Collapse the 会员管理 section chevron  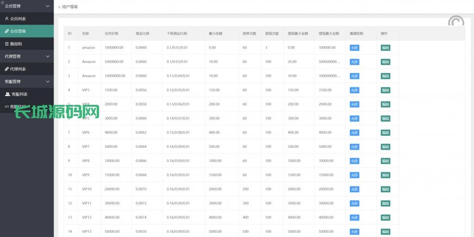click(48, 6)
